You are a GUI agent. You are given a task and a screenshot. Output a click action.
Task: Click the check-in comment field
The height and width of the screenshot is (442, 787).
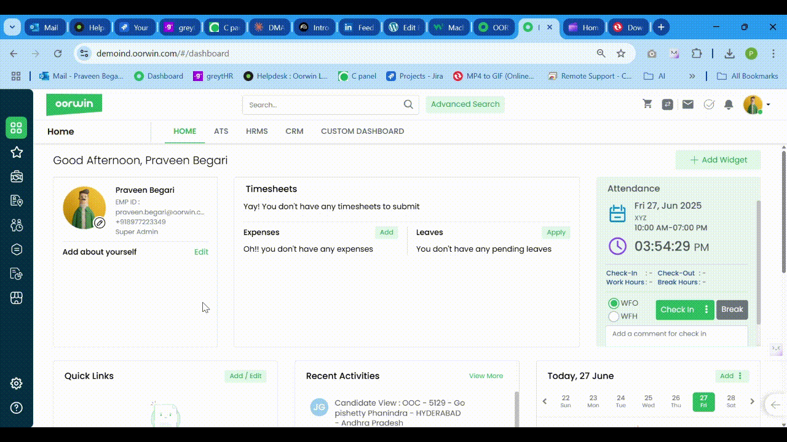(x=676, y=335)
